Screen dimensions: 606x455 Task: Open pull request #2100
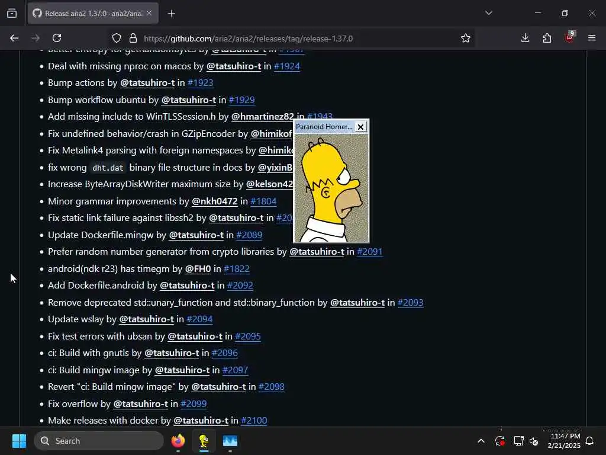click(x=254, y=420)
